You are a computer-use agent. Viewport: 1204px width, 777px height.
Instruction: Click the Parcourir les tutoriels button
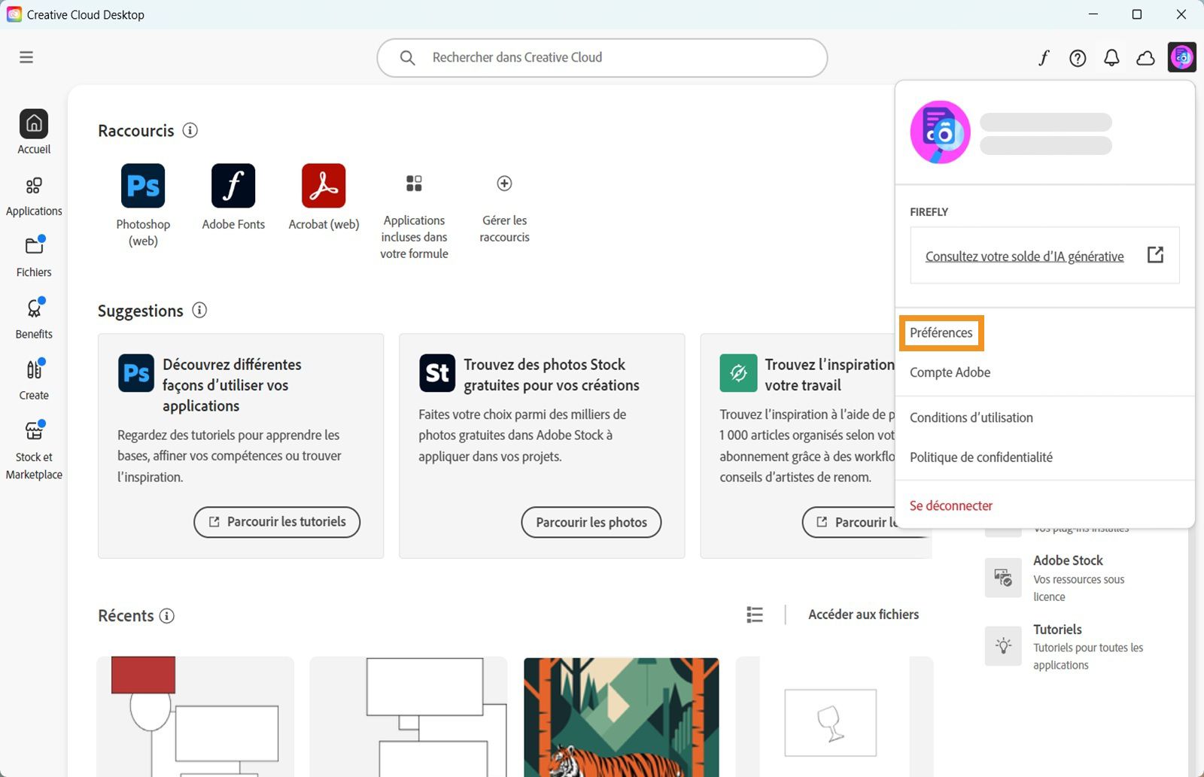pyautogui.click(x=277, y=522)
